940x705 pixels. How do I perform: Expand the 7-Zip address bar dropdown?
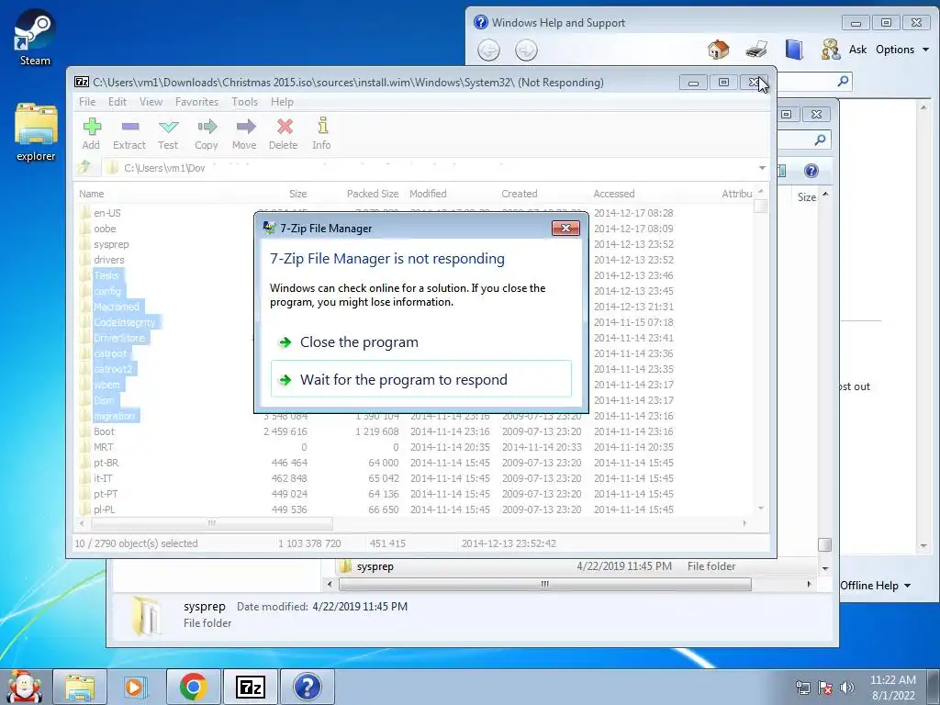pos(762,168)
